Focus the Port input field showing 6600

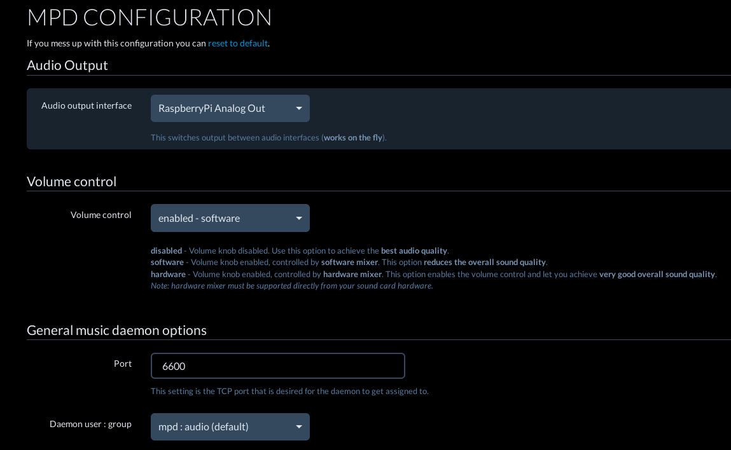point(277,366)
